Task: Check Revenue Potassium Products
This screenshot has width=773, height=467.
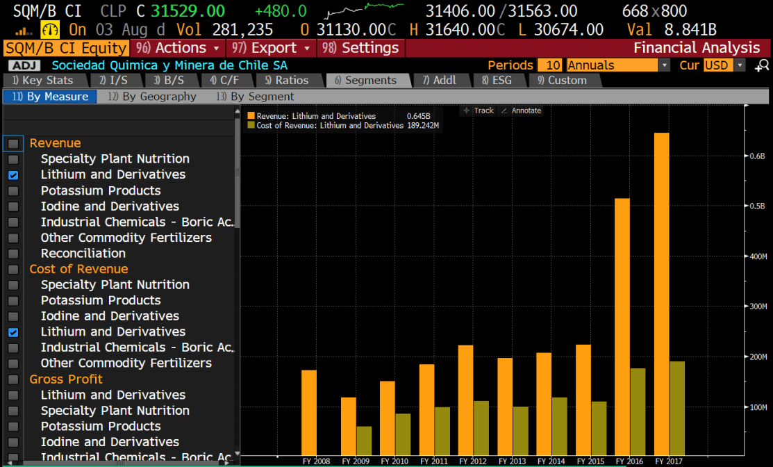Action: 13,191
